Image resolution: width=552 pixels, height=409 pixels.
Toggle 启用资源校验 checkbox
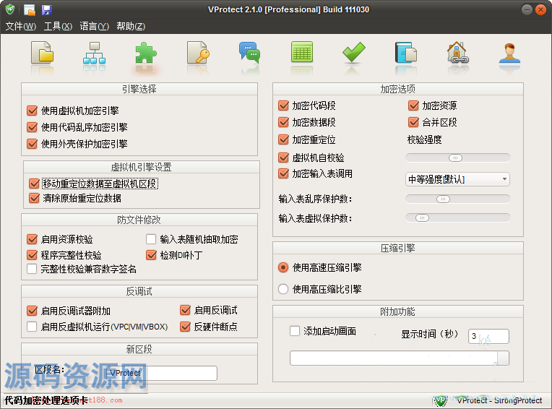pos(32,239)
